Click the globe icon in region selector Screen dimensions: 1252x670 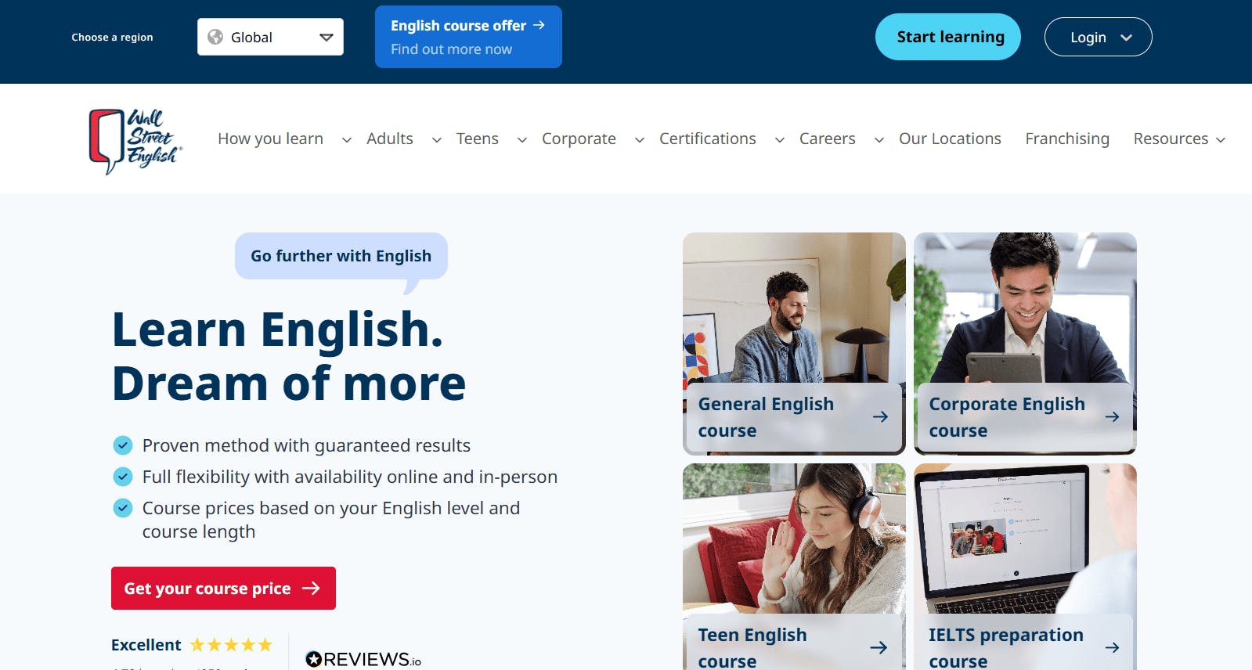(215, 37)
